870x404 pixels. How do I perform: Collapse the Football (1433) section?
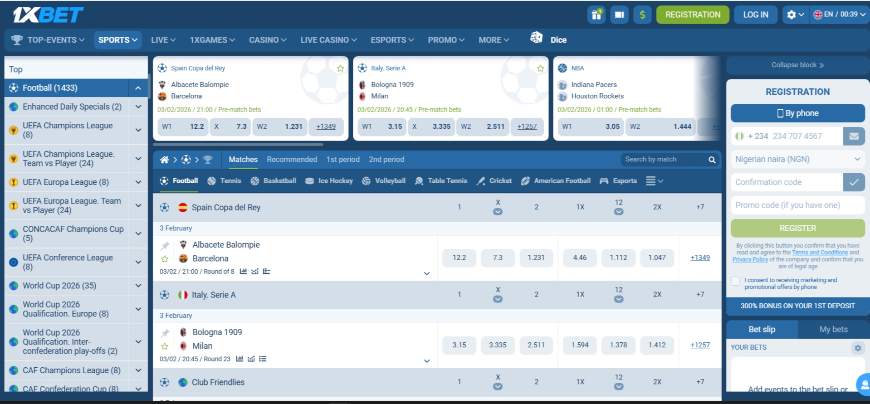pos(138,88)
